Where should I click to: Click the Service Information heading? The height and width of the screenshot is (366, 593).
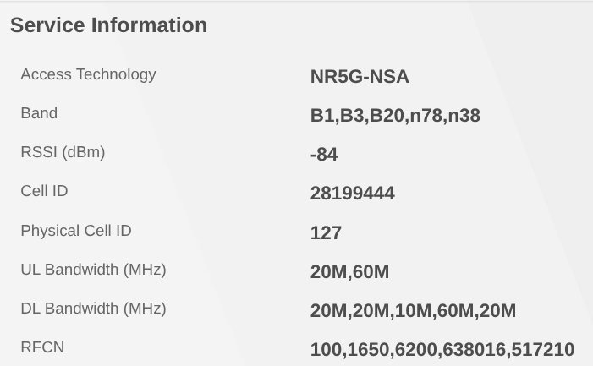(108, 25)
